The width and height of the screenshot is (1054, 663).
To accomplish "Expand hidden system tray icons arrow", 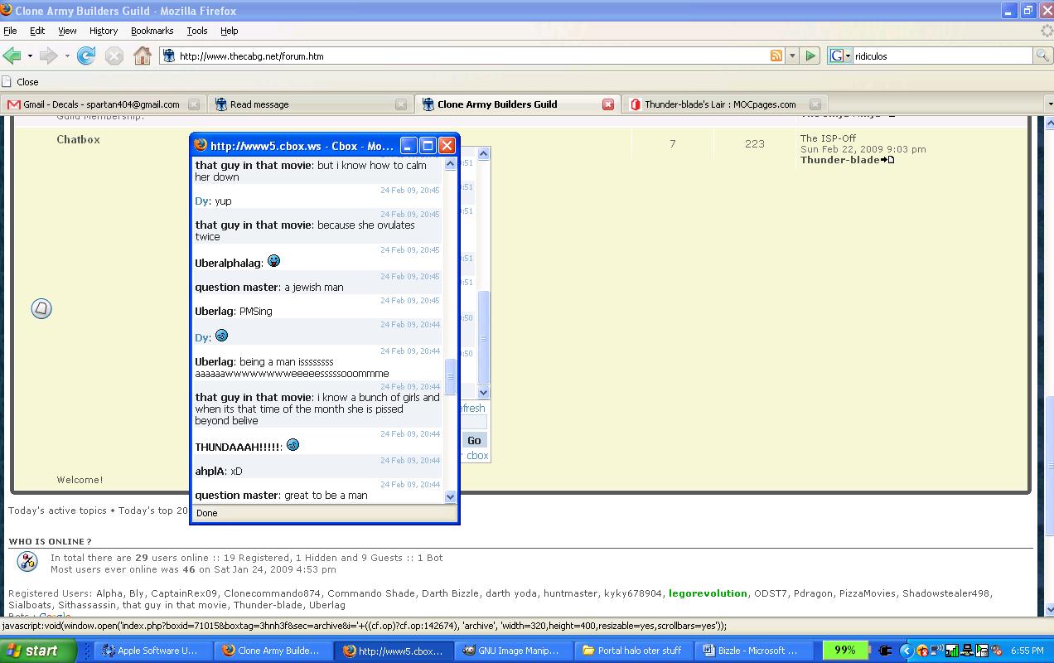I will (x=907, y=651).
